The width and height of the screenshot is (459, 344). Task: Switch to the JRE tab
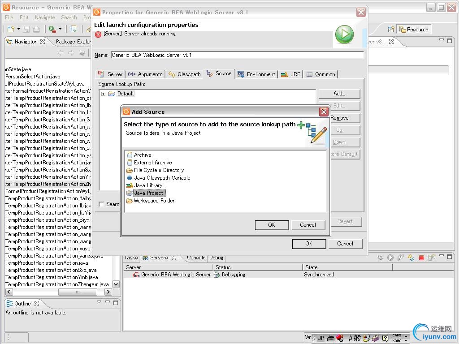(x=290, y=74)
